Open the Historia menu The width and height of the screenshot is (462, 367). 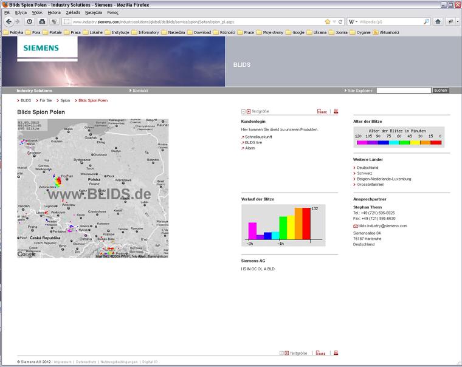coord(54,12)
